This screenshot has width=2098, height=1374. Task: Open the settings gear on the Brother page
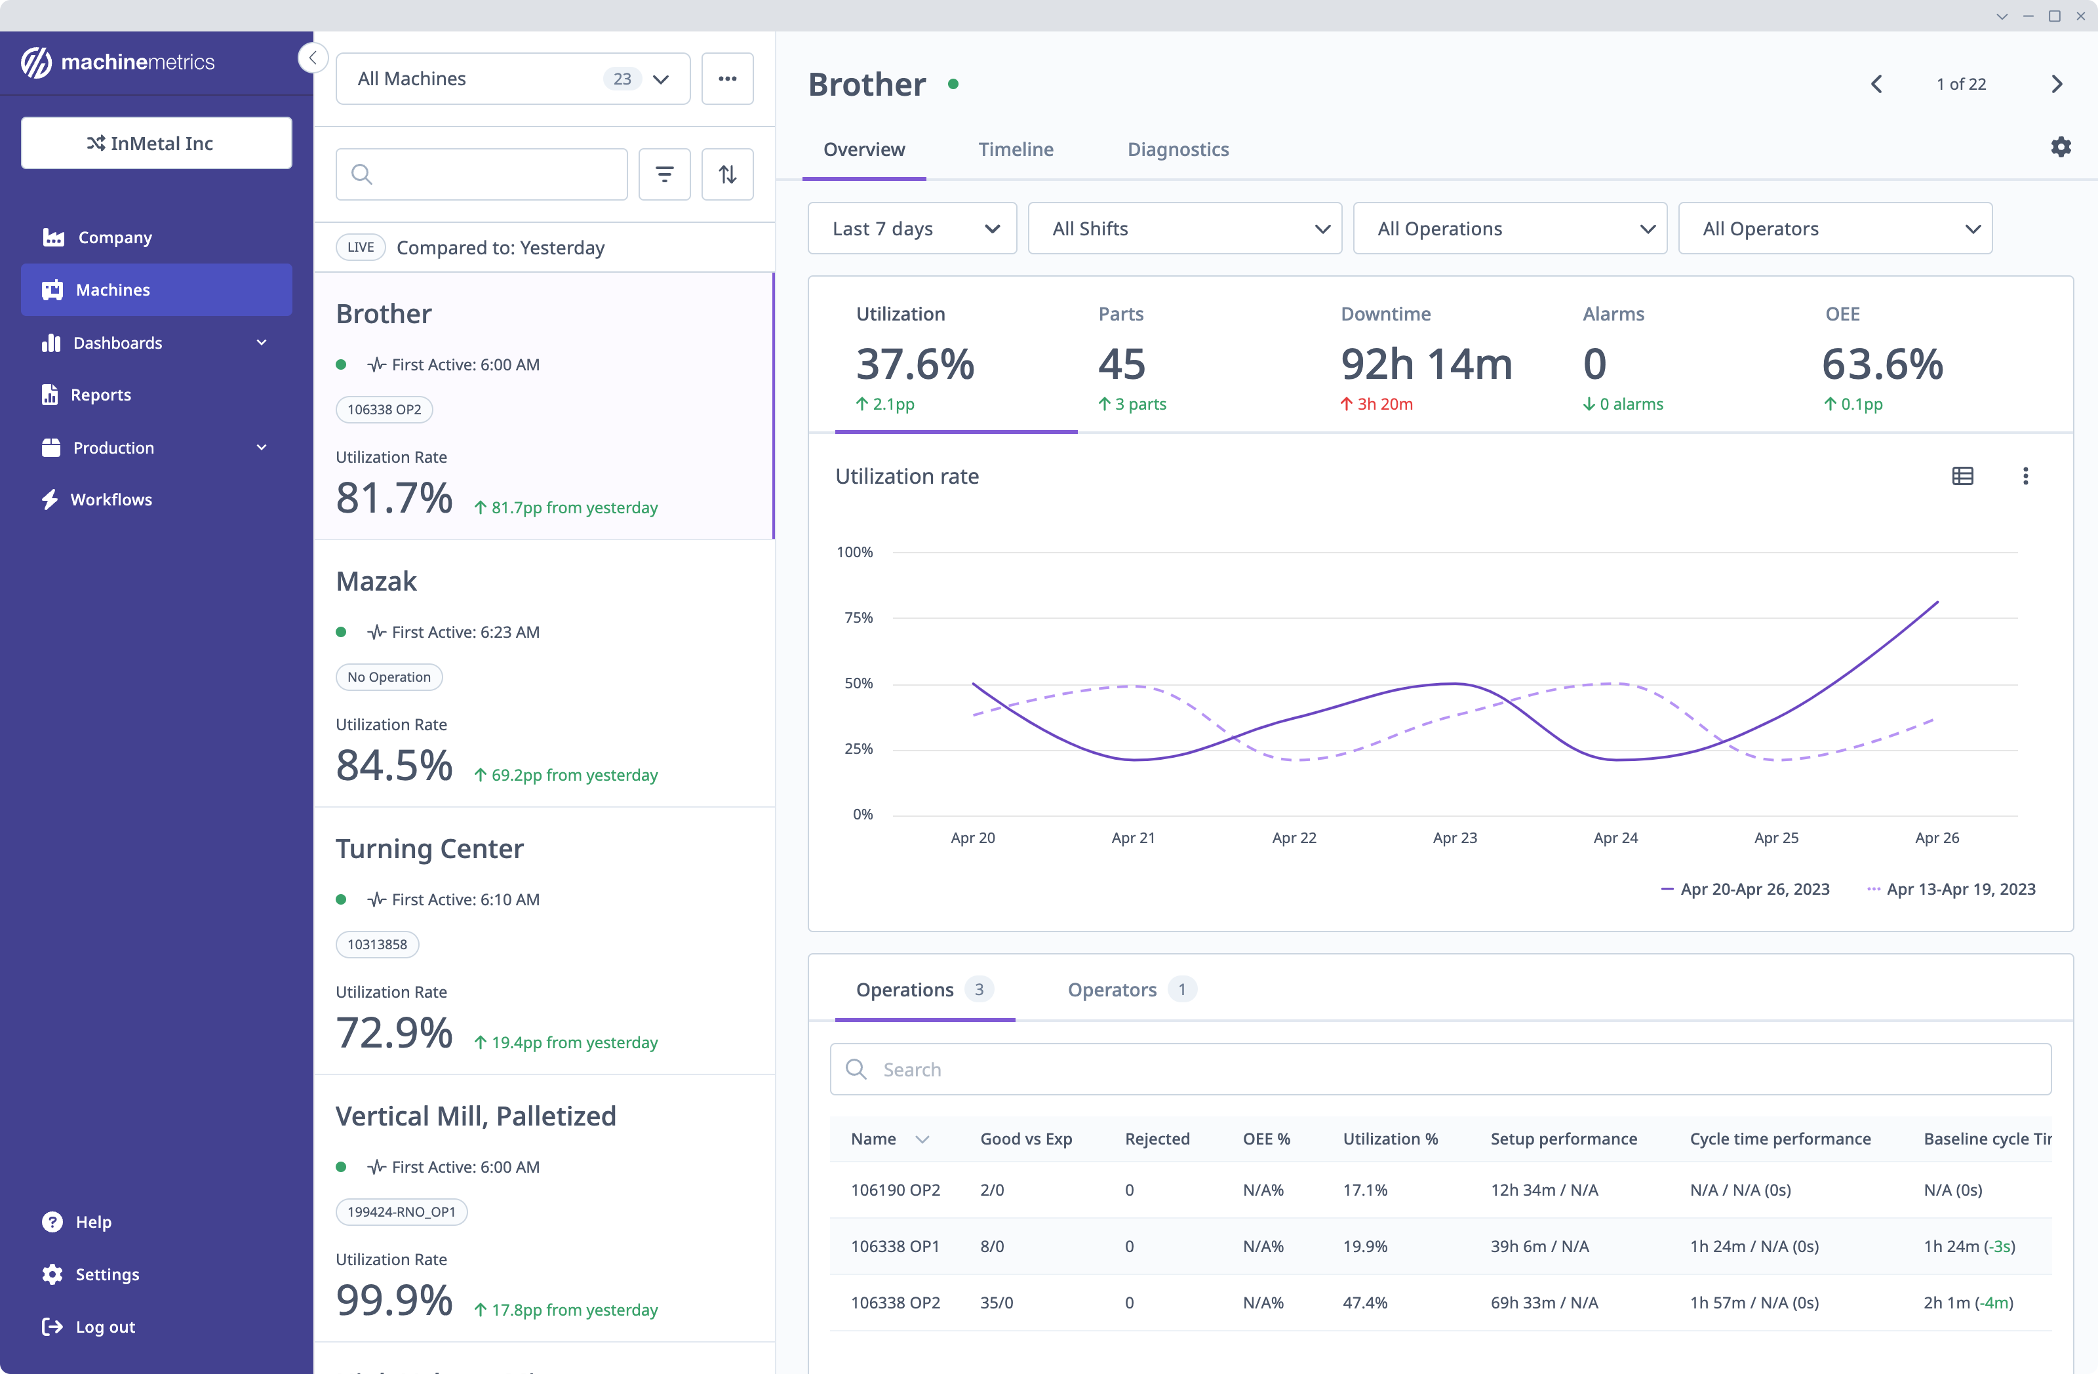click(2060, 146)
